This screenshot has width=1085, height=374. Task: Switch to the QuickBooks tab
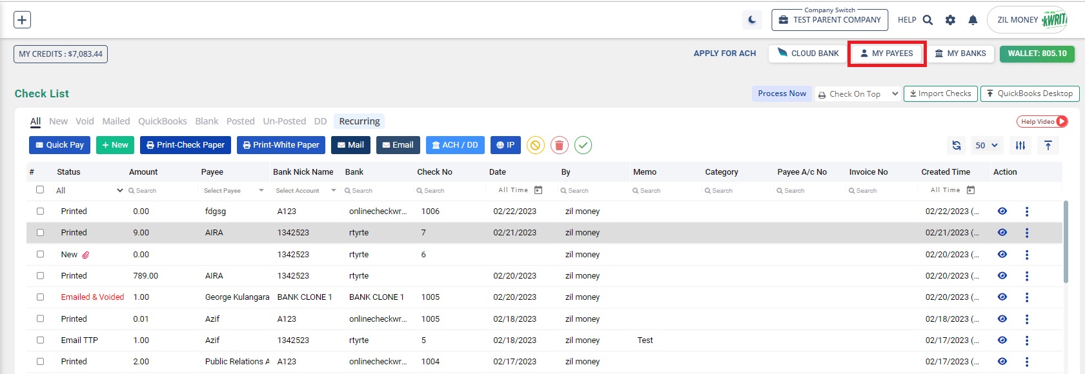click(x=163, y=121)
